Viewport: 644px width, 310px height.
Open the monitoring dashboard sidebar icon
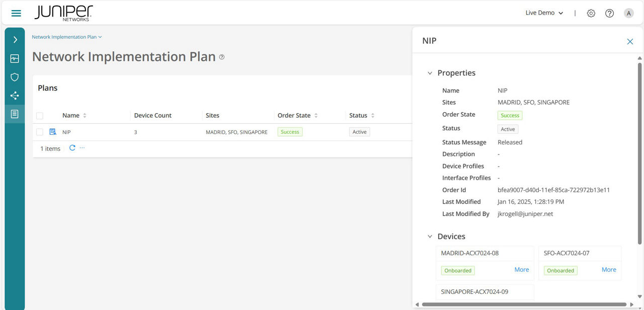[15, 58]
